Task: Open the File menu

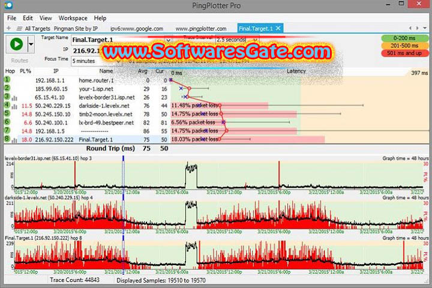Action: point(11,18)
